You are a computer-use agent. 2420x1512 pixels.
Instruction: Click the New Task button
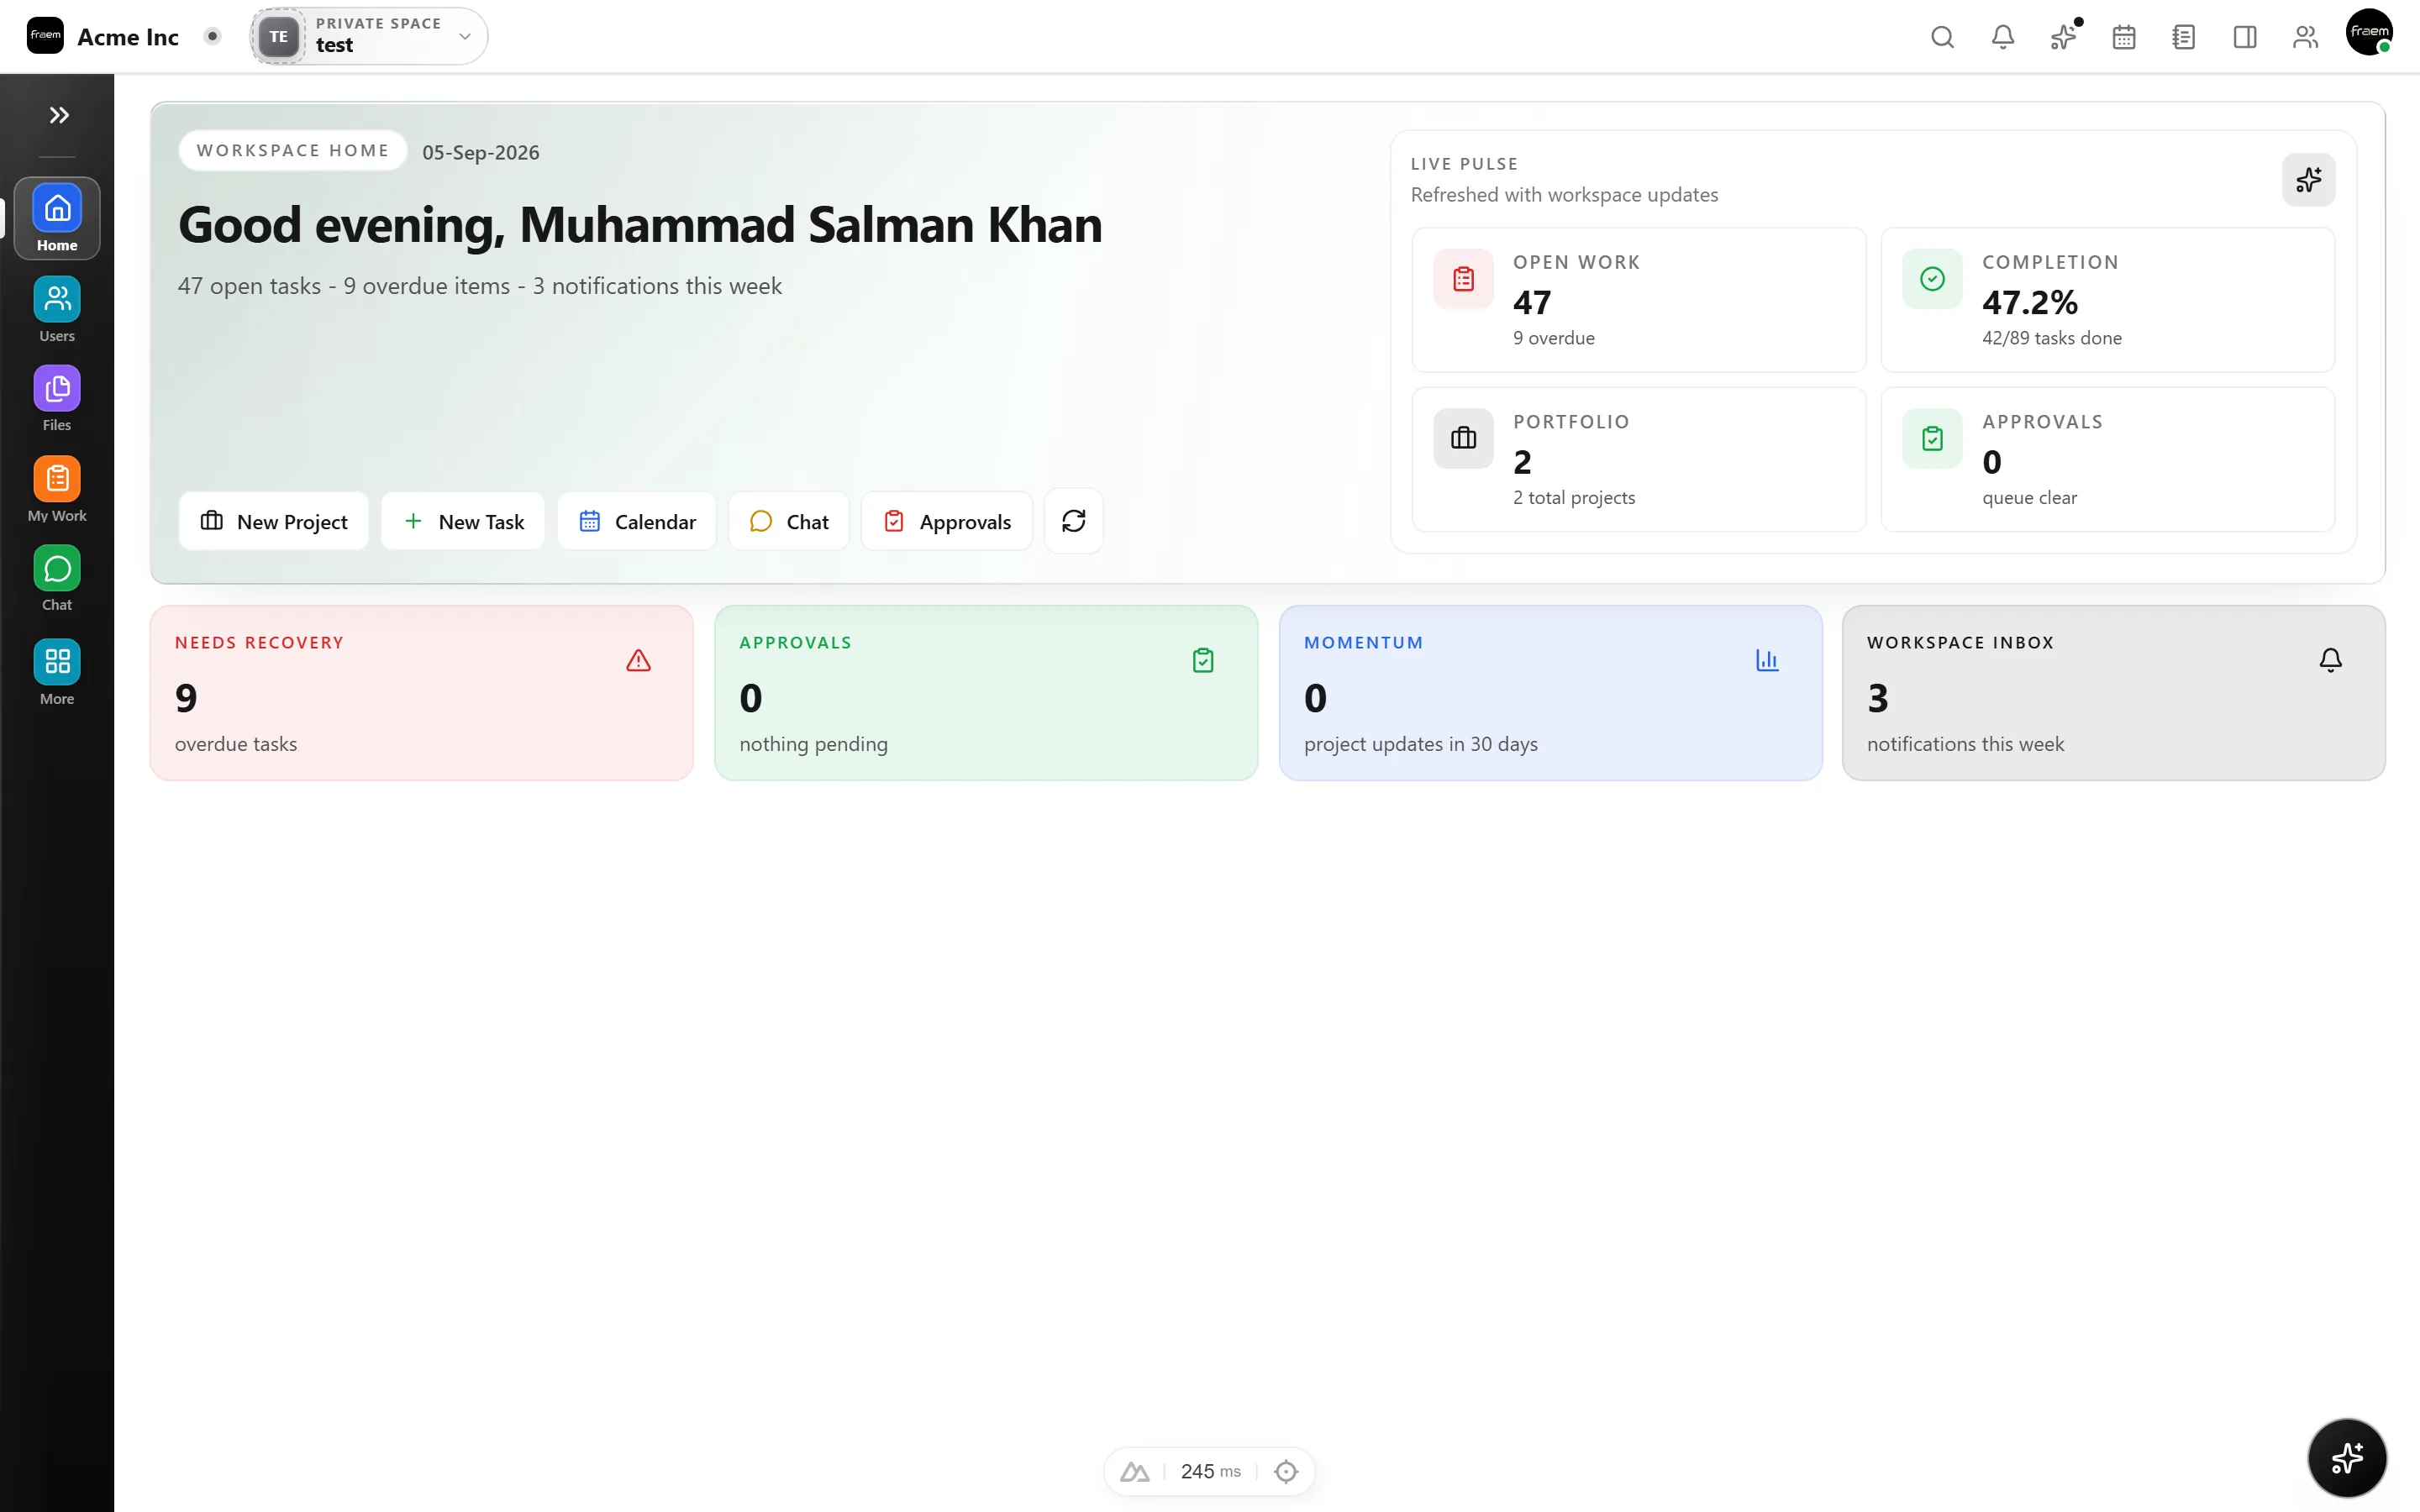(463, 521)
